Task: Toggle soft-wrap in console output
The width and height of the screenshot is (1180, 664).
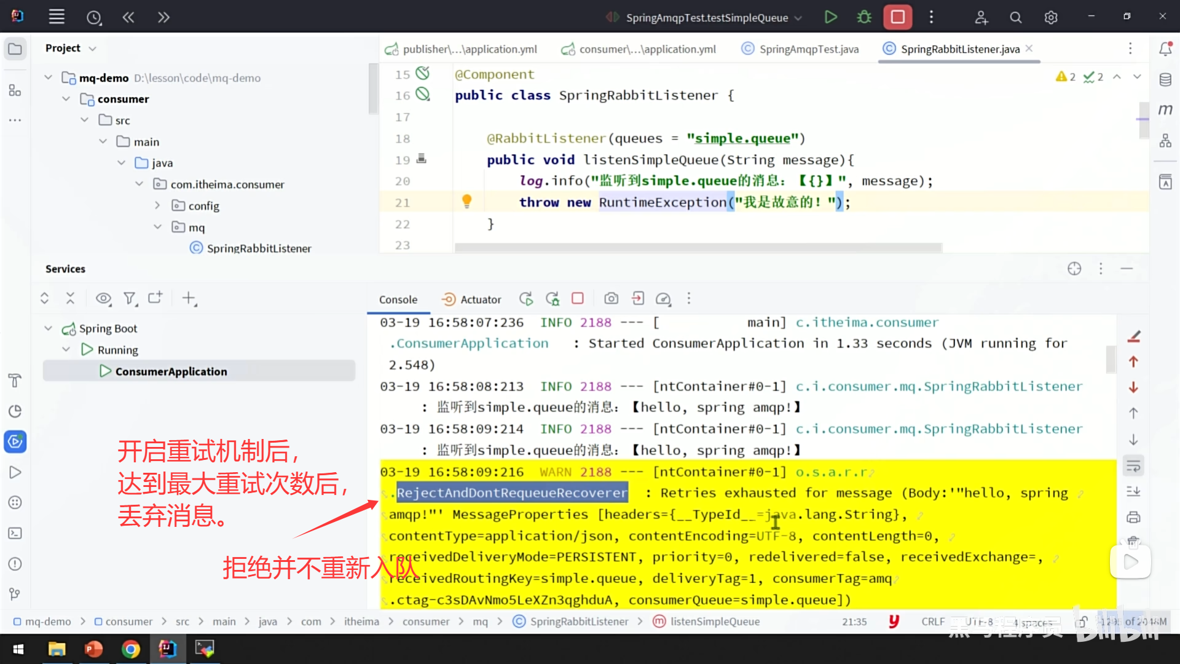Action: coord(1133,466)
